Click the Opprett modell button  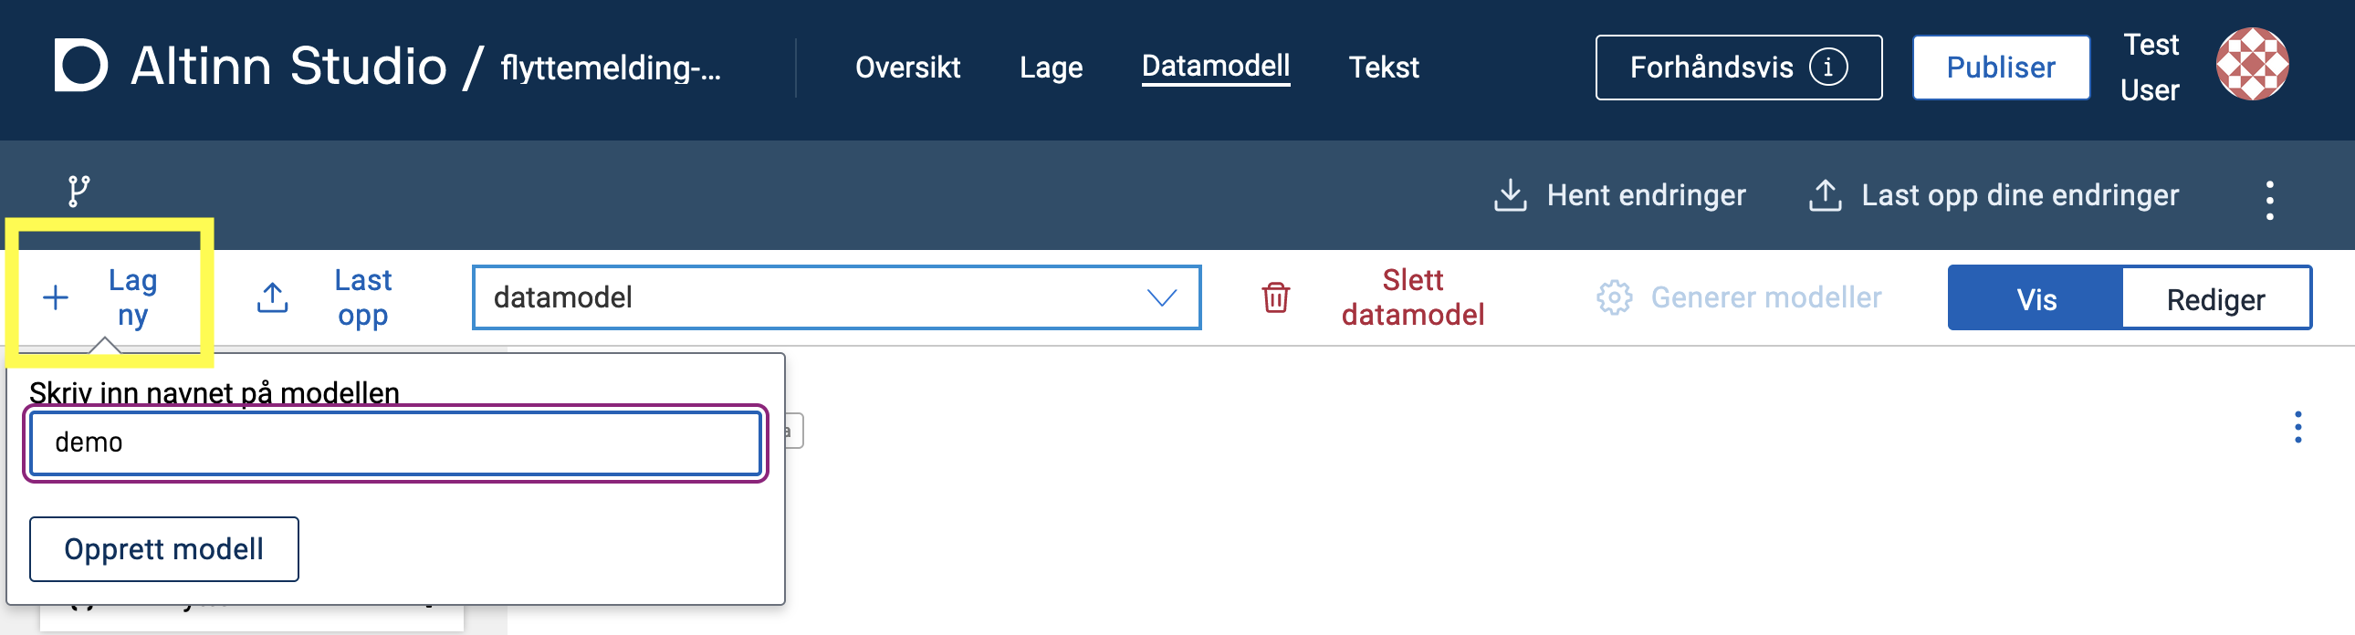(x=163, y=549)
